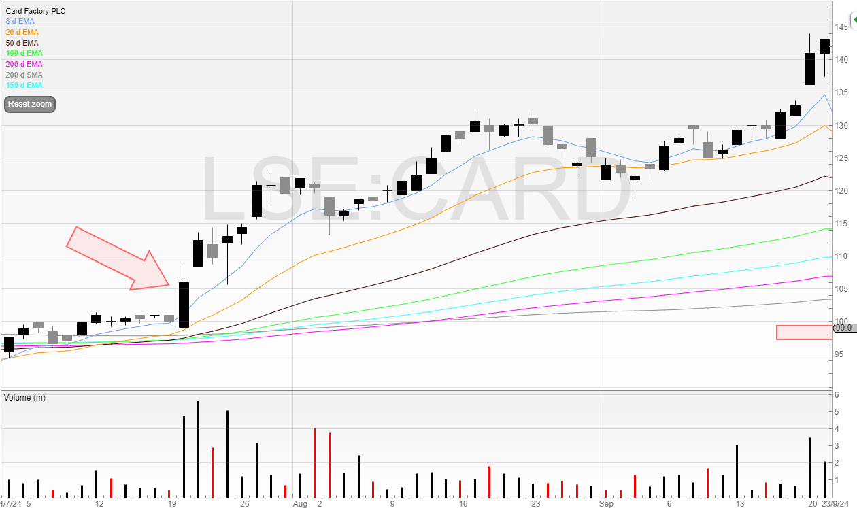The image size is (857, 508).
Task: Click the 105 price axis label
Action: [x=841, y=289]
